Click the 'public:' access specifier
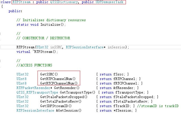This screenshot has height=119, width=181. (15, 11)
